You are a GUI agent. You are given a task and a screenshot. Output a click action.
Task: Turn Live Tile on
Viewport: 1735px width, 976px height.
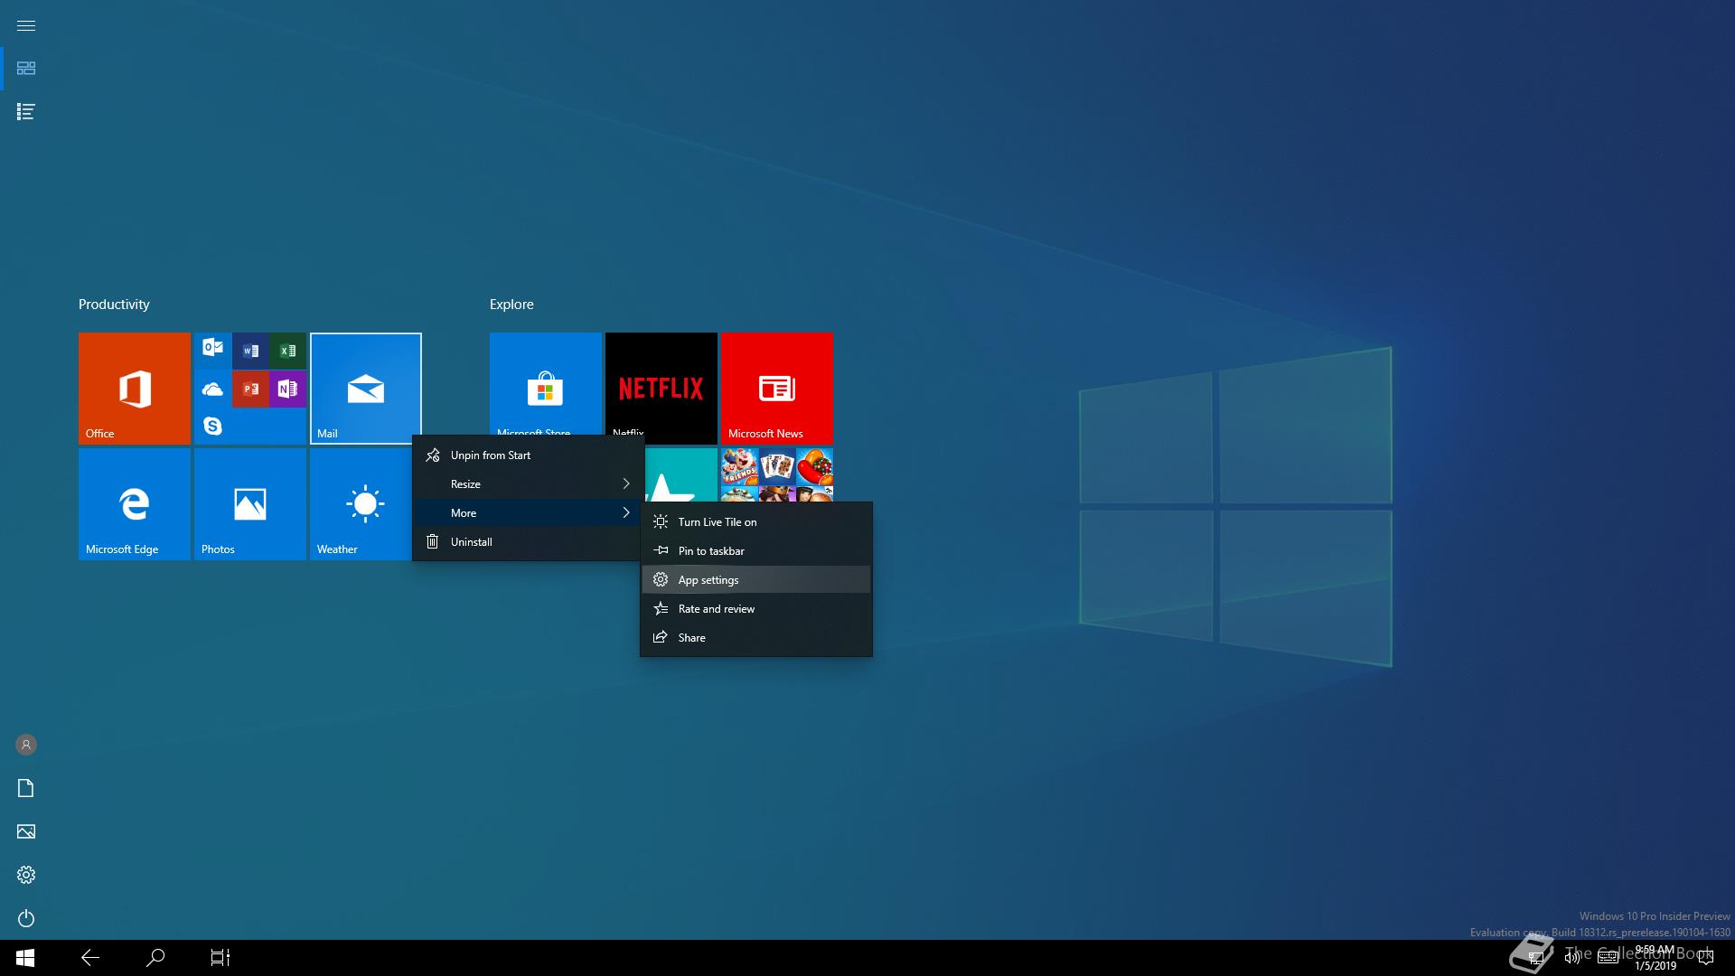(x=756, y=522)
